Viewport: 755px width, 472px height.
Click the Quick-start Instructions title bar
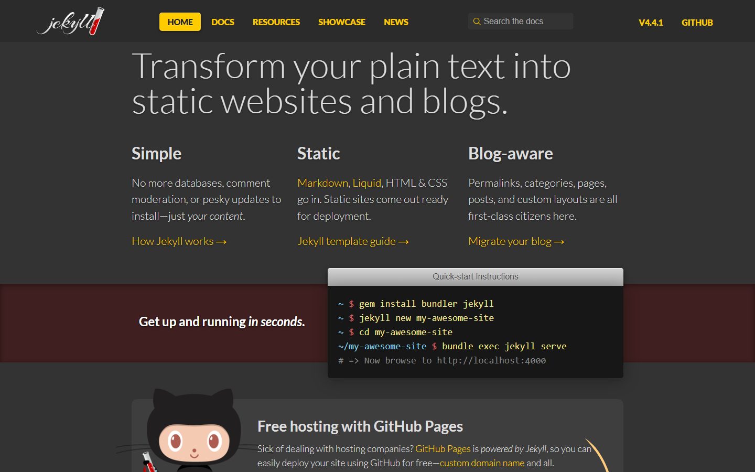coord(476,277)
